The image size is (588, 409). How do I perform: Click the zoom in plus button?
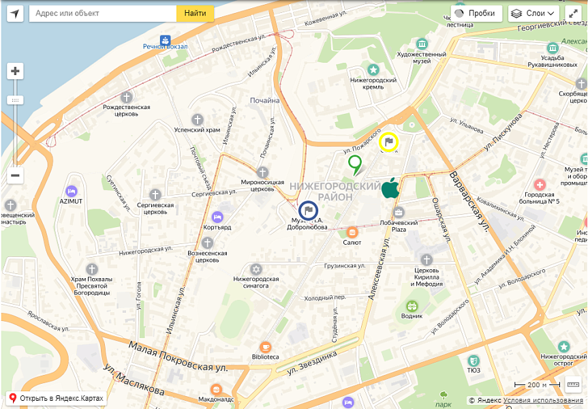pyautogui.click(x=15, y=71)
